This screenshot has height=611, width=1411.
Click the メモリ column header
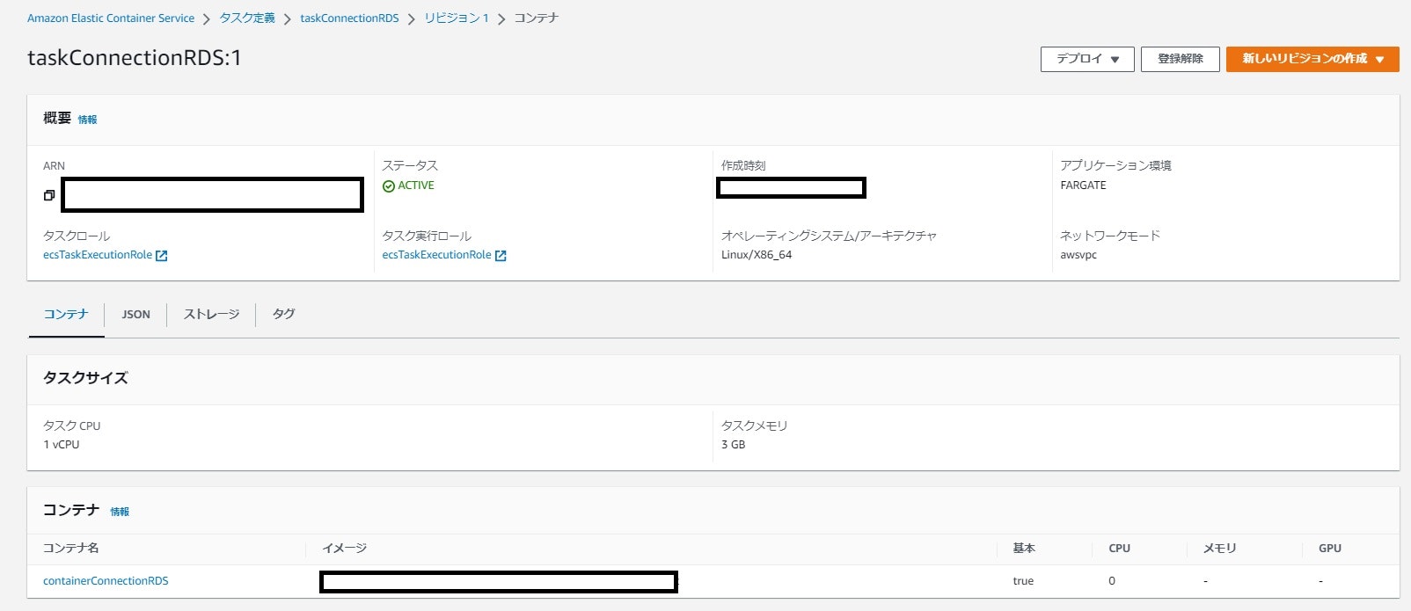[x=1220, y=548]
